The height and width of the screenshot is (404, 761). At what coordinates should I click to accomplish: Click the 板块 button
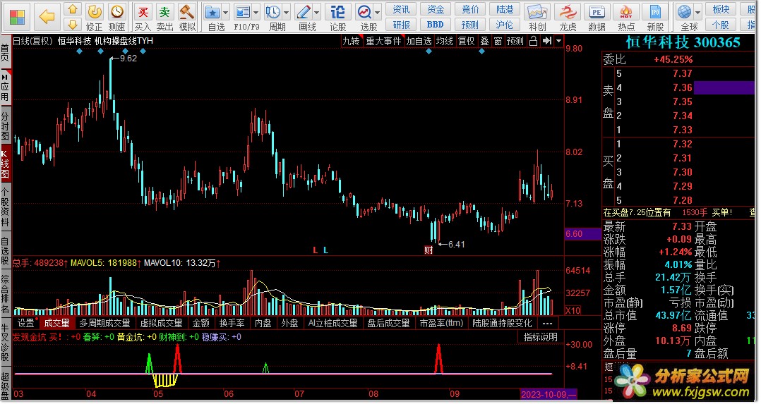(721, 9)
